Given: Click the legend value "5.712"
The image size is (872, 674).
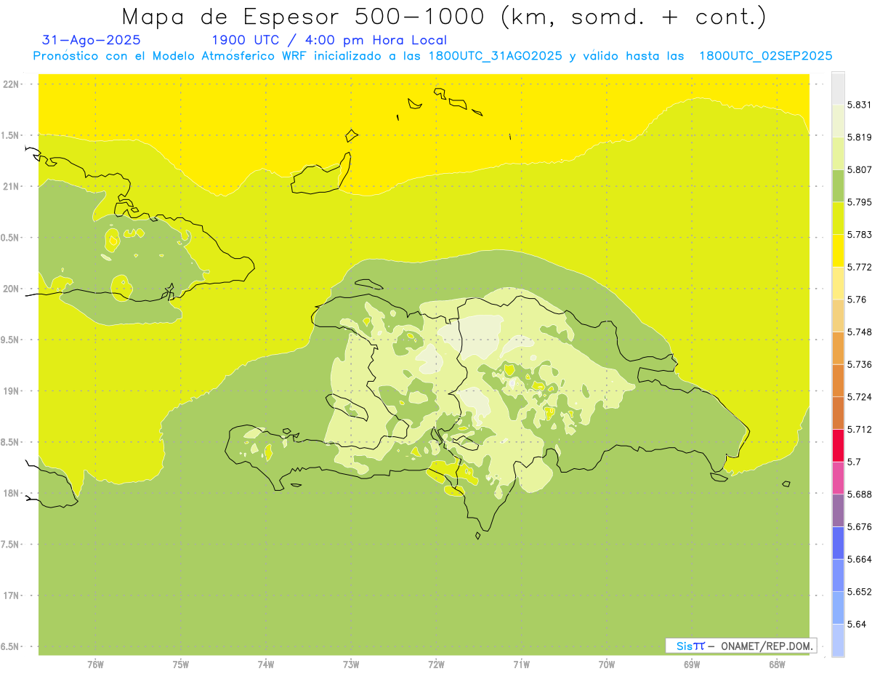Looking at the screenshot, I should [x=859, y=429].
